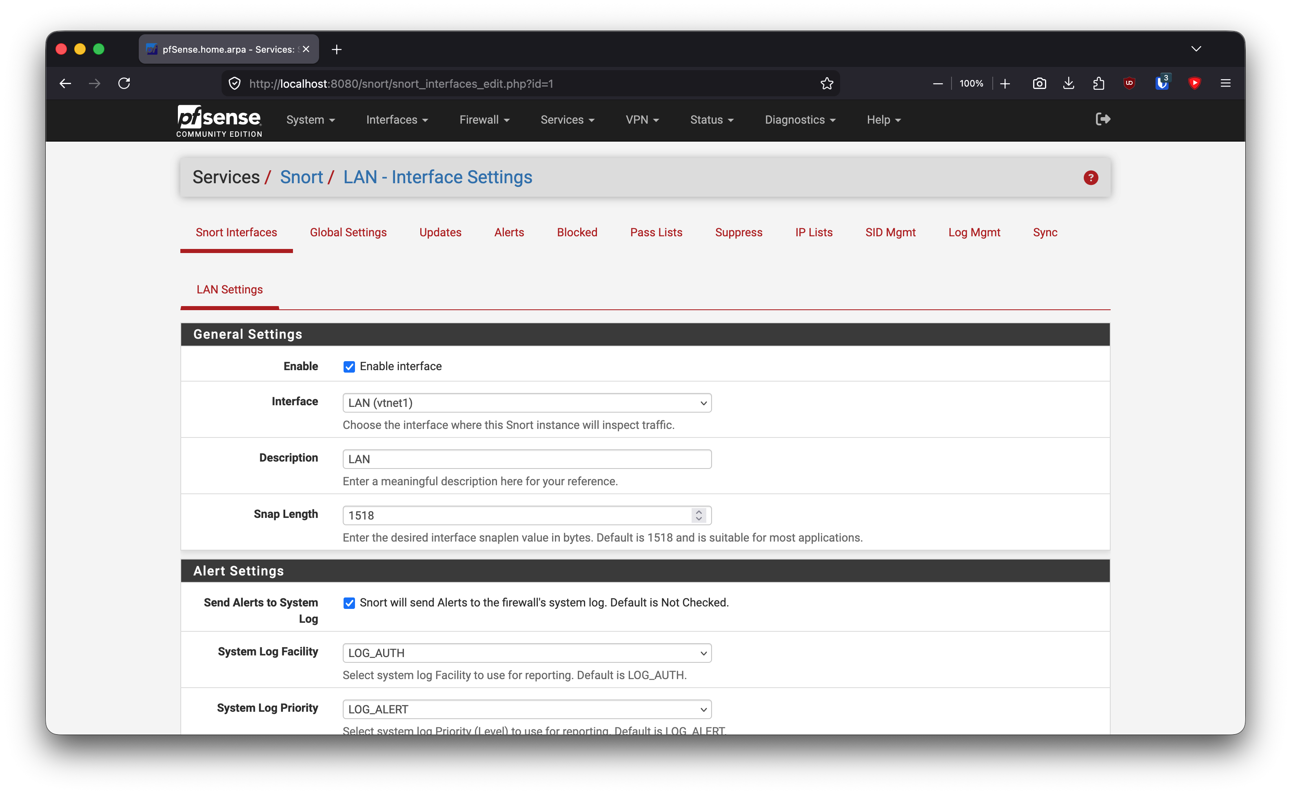Go back to previous page
The image size is (1291, 795).
coord(65,84)
